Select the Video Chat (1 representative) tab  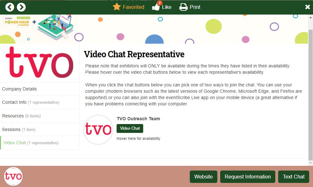40,143
